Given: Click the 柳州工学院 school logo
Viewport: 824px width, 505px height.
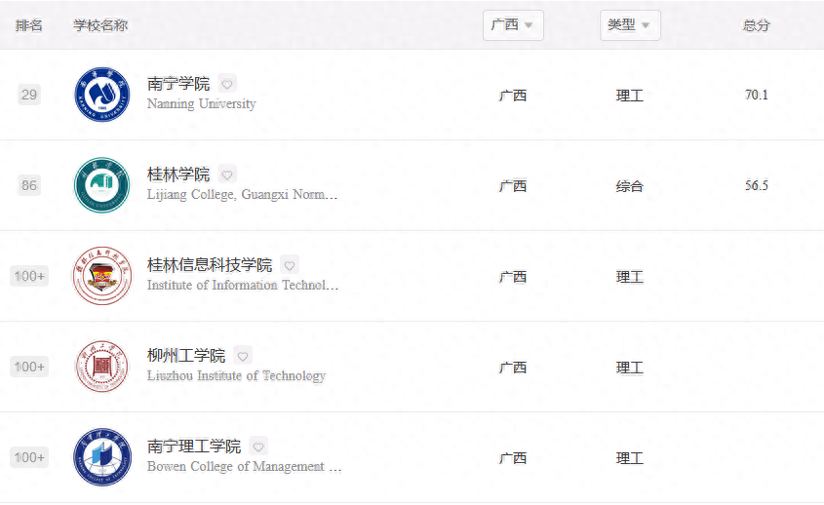Looking at the screenshot, I should [102, 367].
